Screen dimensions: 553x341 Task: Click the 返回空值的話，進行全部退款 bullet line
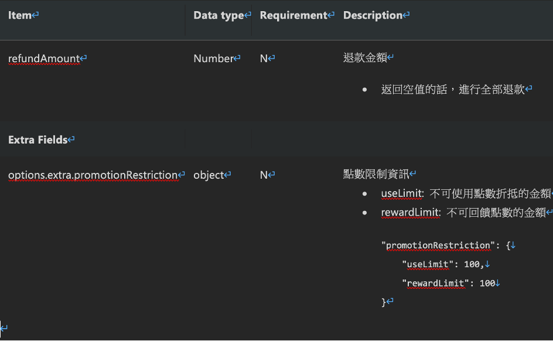(x=453, y=89)
